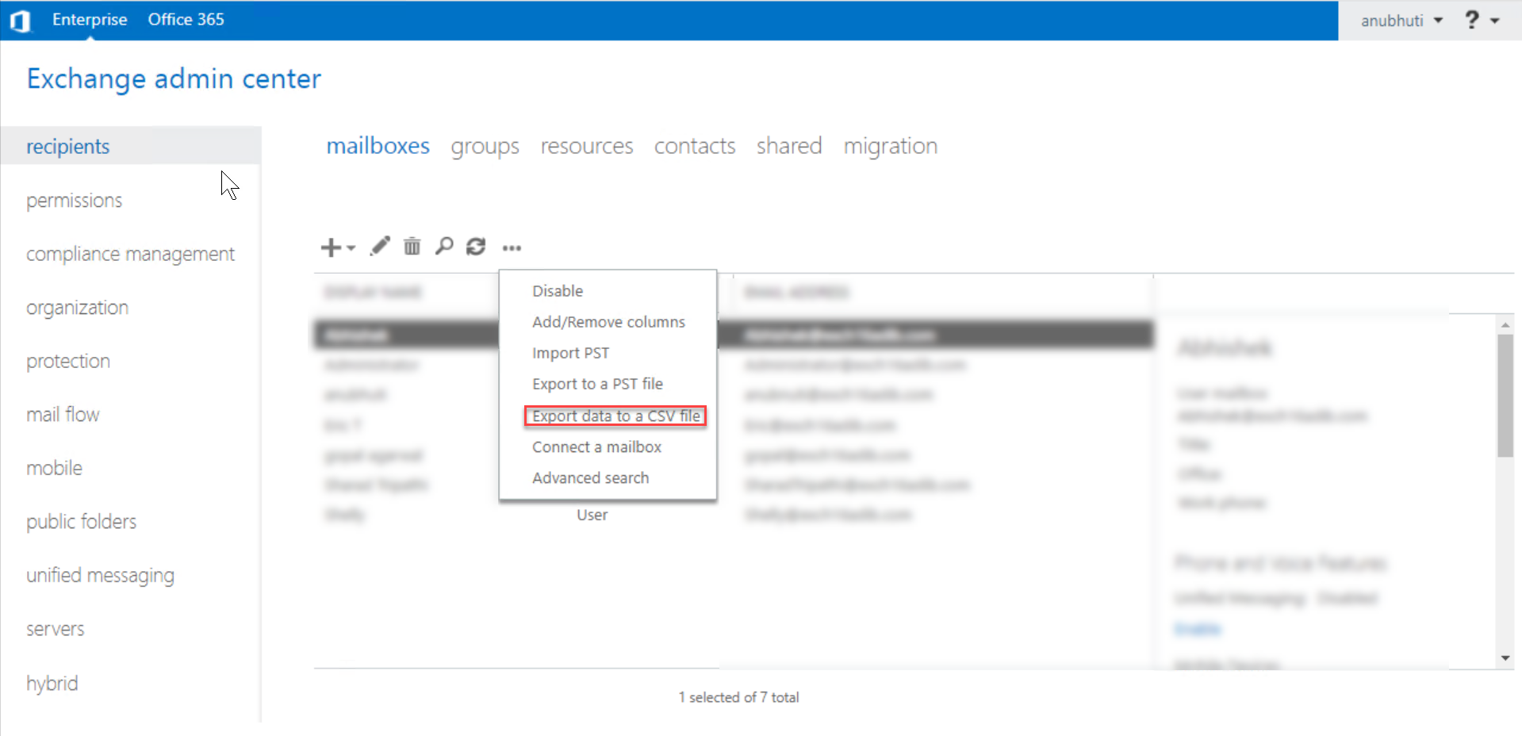The height and width of the screenshot is (736, 1522).
Task: Expand the help dropdown arrow
Action: pyautogui.click(x=1495, y=21)
